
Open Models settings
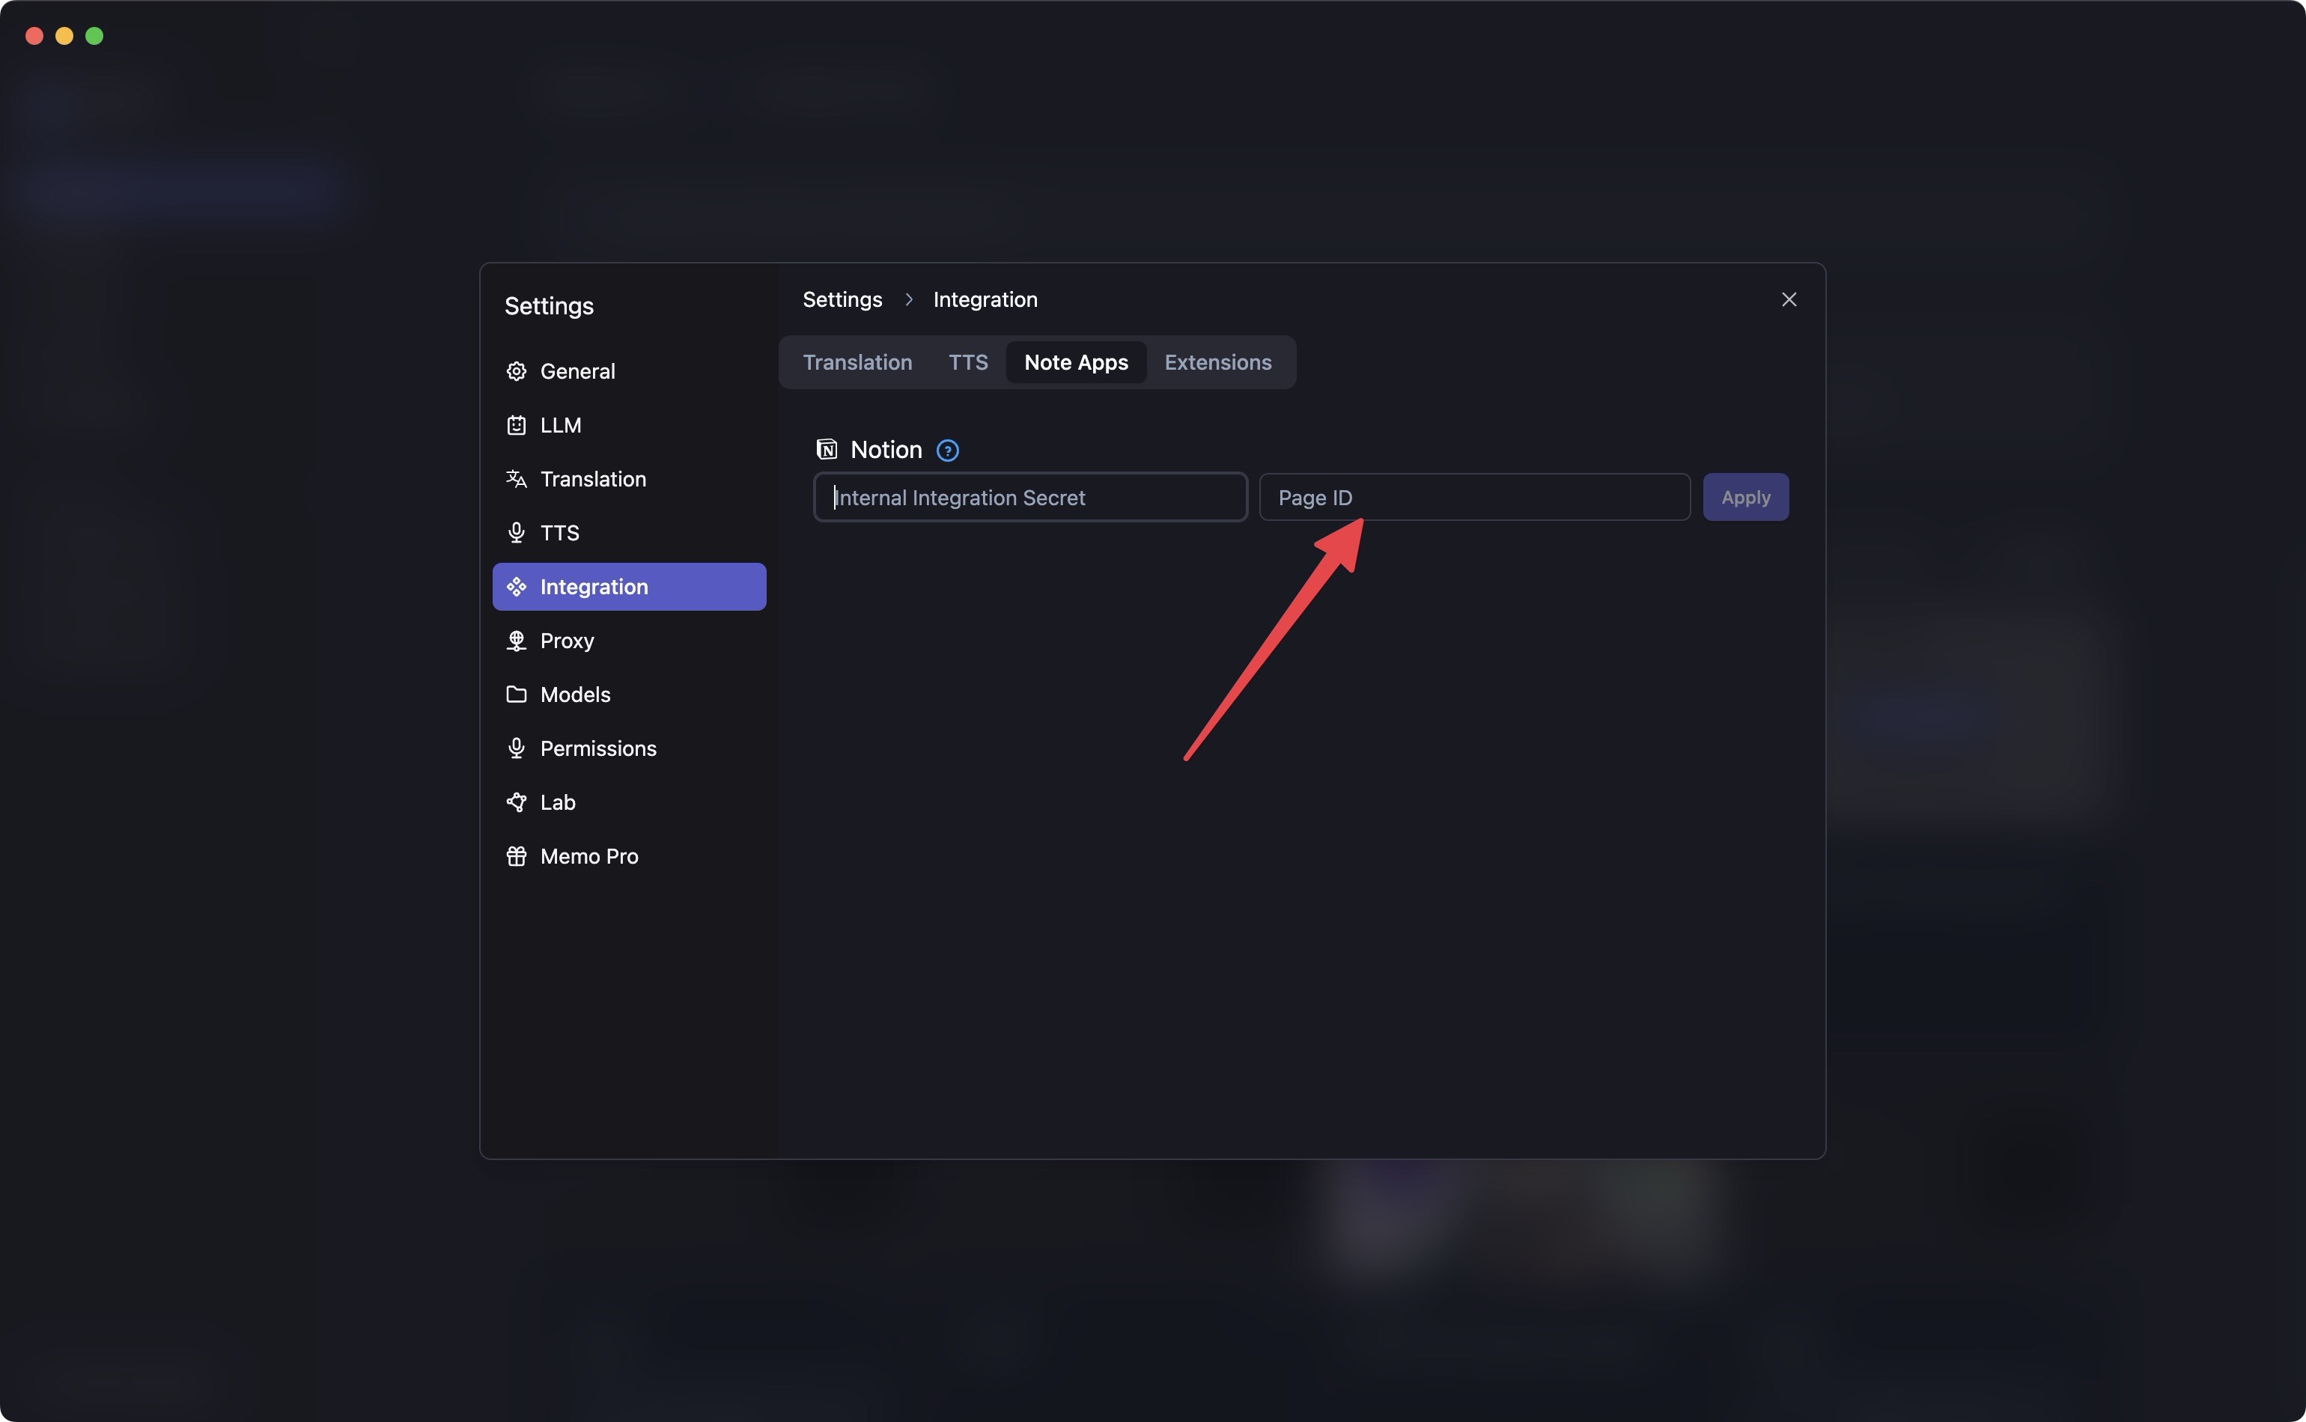click(628, 694)
